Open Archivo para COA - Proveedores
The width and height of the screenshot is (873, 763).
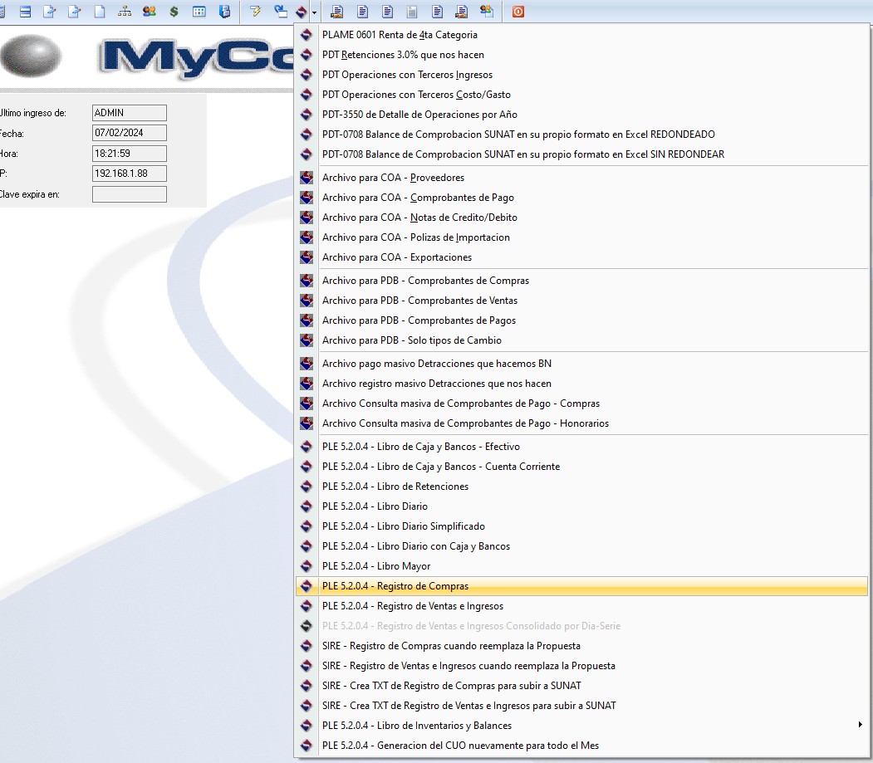coord(393,178)
